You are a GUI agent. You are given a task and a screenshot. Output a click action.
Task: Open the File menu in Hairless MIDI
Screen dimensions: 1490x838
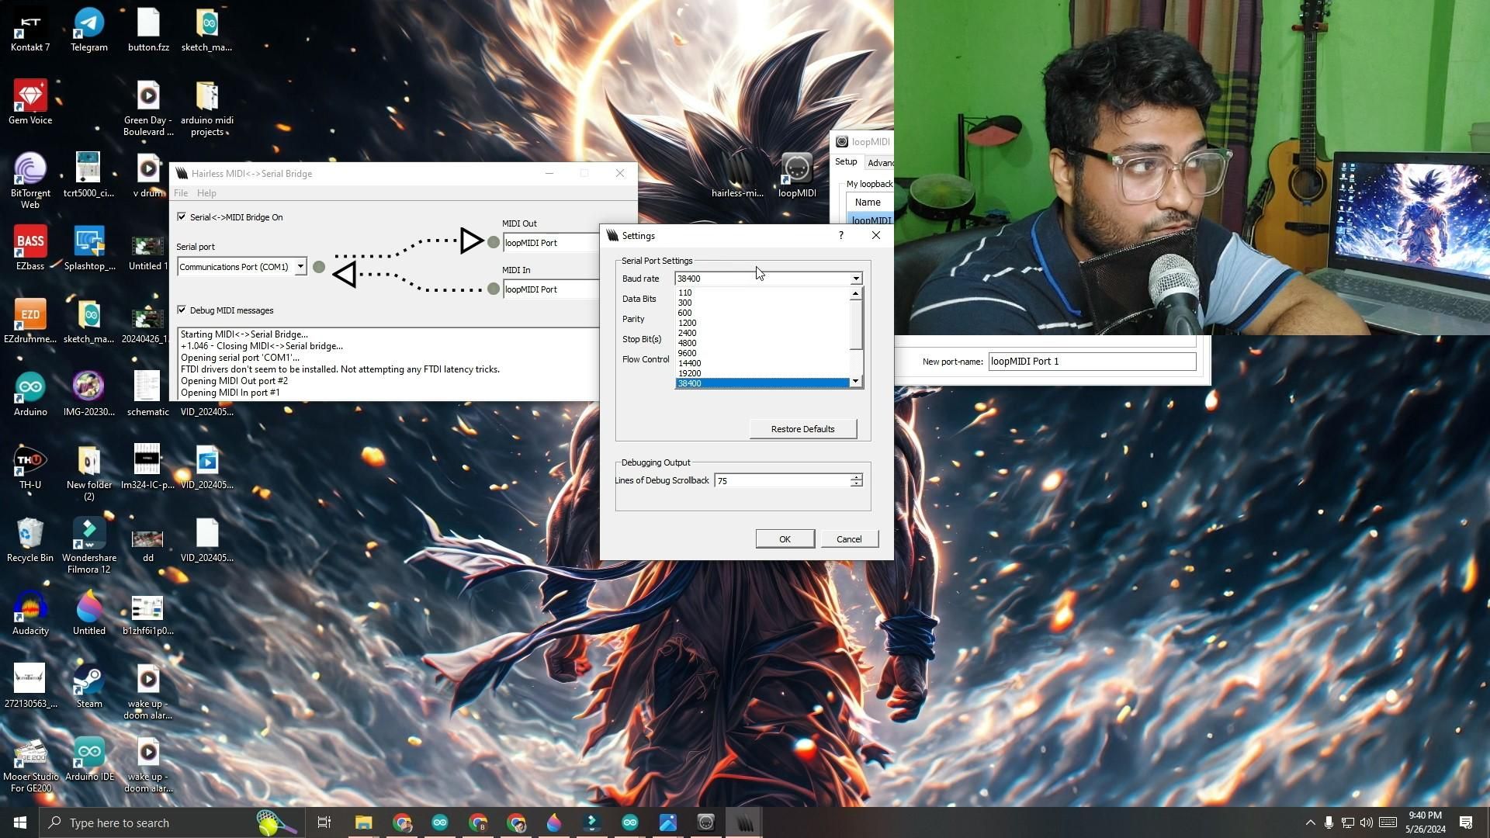181,193
